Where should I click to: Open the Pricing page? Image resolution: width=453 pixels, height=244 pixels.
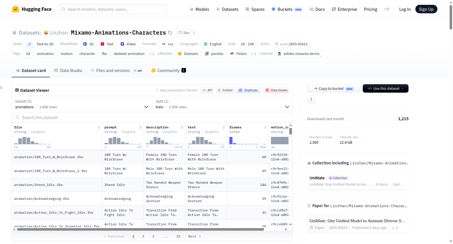[371, 9]
